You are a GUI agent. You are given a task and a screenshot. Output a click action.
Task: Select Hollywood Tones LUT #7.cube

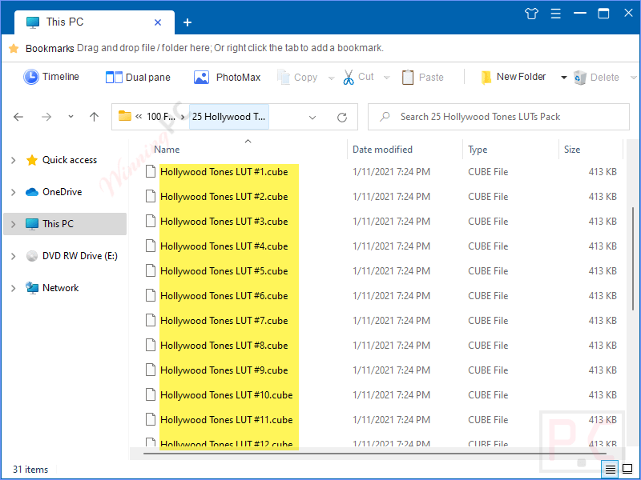click(224, 321)
